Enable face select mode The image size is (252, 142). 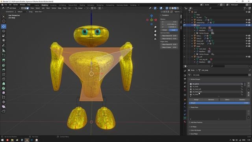click(x=28, y=8)
